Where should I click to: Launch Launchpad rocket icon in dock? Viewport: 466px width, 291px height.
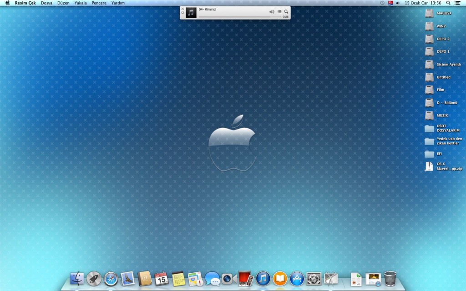(94, 279)
